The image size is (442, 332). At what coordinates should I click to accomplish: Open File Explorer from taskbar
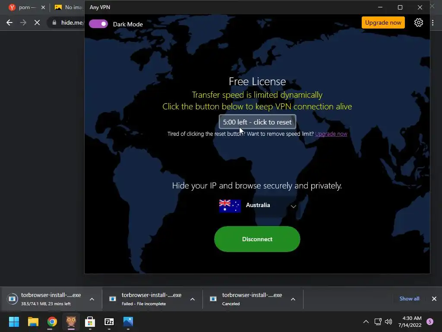tap(33, 322)
